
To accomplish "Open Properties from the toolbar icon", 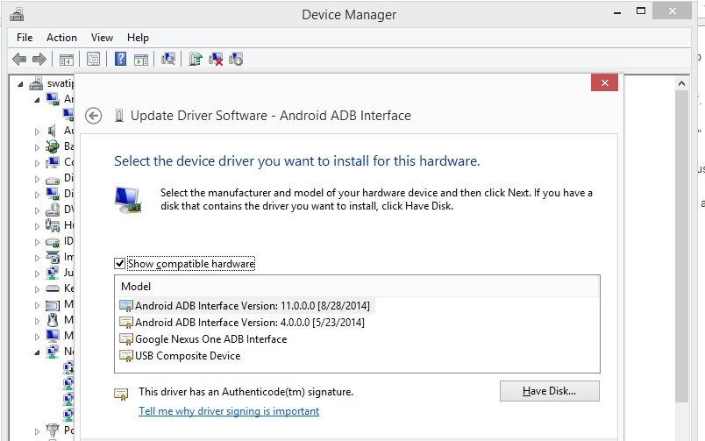I will [x=92, y=60].
